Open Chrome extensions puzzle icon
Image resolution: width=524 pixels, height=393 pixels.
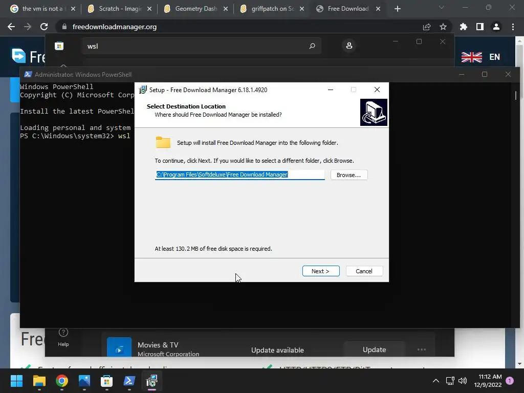464,27
